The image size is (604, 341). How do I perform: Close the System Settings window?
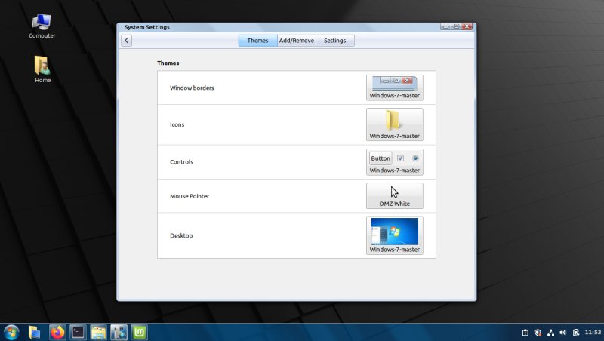tap(467, 26)
